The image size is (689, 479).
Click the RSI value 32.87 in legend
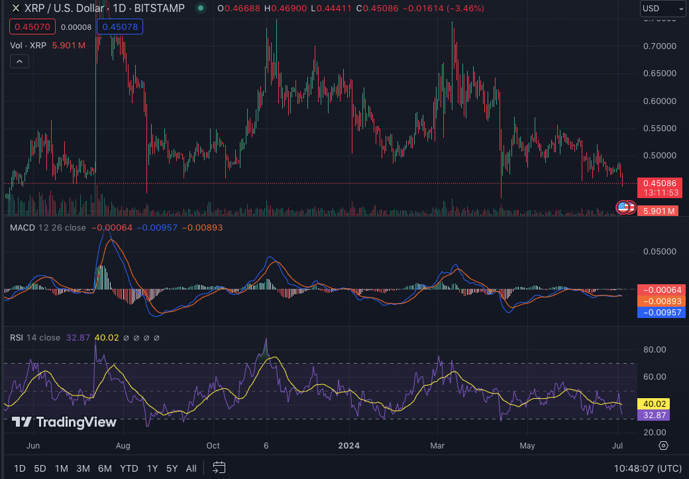78,337
